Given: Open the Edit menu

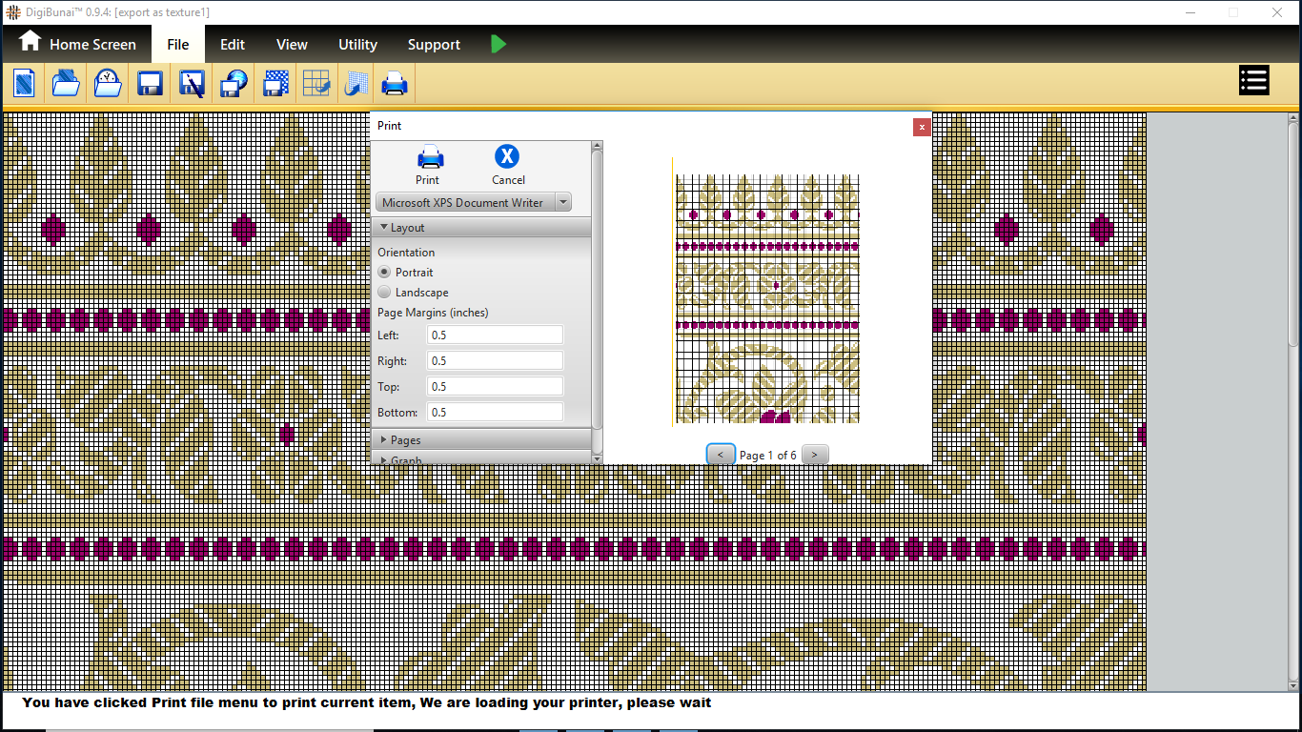Looking at the screenshot, I should 233,45.
